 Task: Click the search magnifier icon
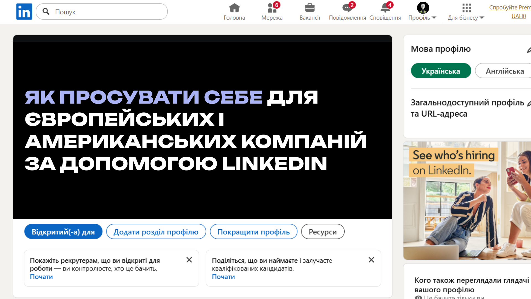46,12
